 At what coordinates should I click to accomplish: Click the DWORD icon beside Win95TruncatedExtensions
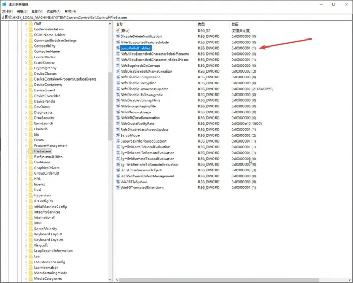coord(118,188)
